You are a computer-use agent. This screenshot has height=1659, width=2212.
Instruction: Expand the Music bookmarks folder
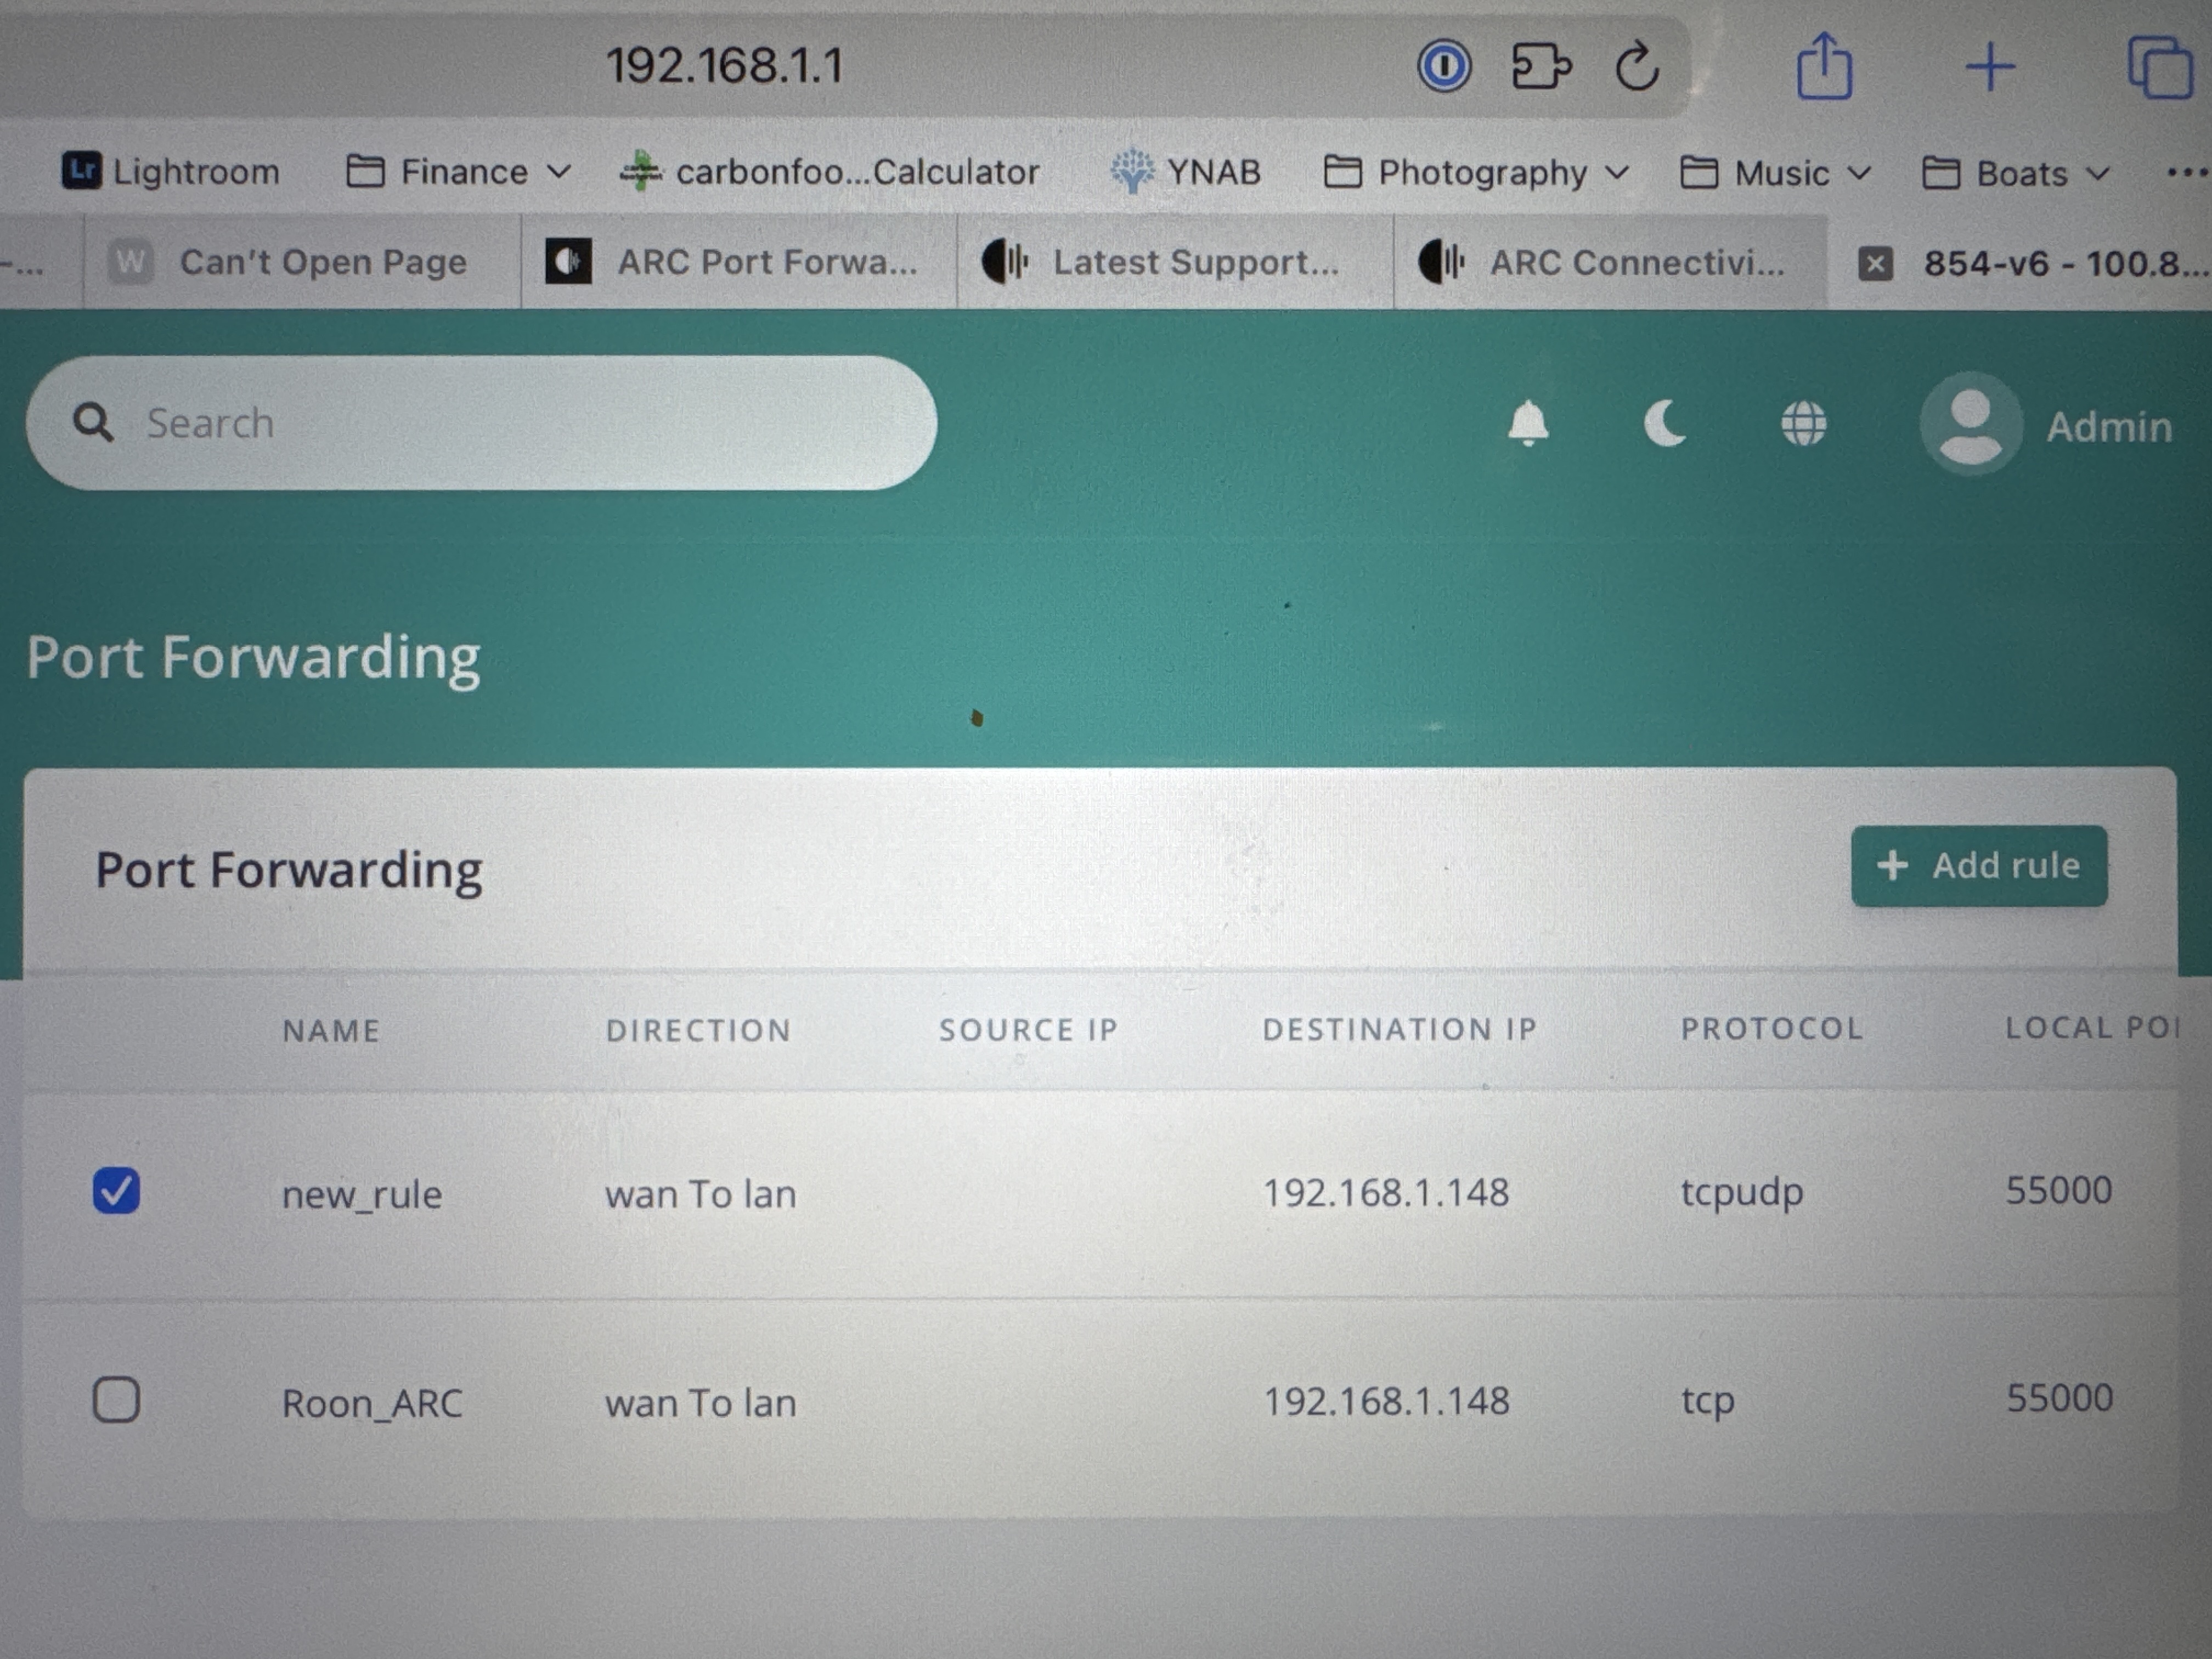click(x=1784, y=172)
